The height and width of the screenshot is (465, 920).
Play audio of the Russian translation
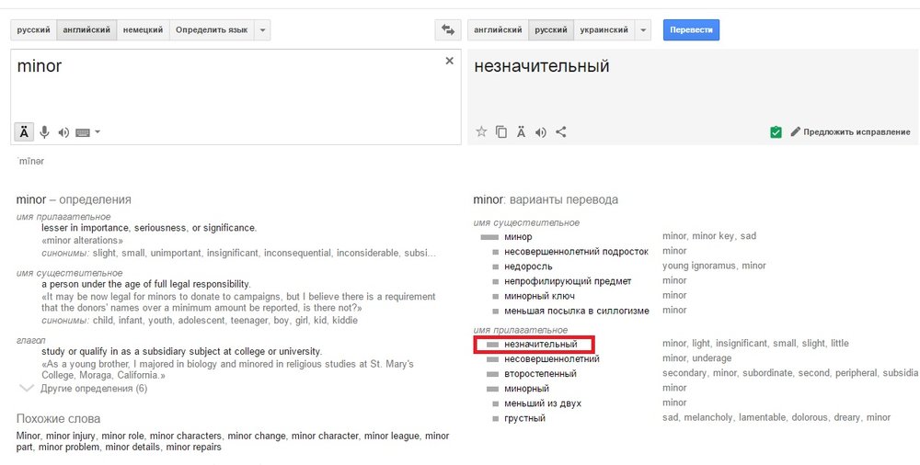(541, 131)
